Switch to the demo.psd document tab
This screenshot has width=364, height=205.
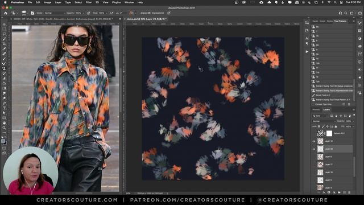(x=147, y=19)
